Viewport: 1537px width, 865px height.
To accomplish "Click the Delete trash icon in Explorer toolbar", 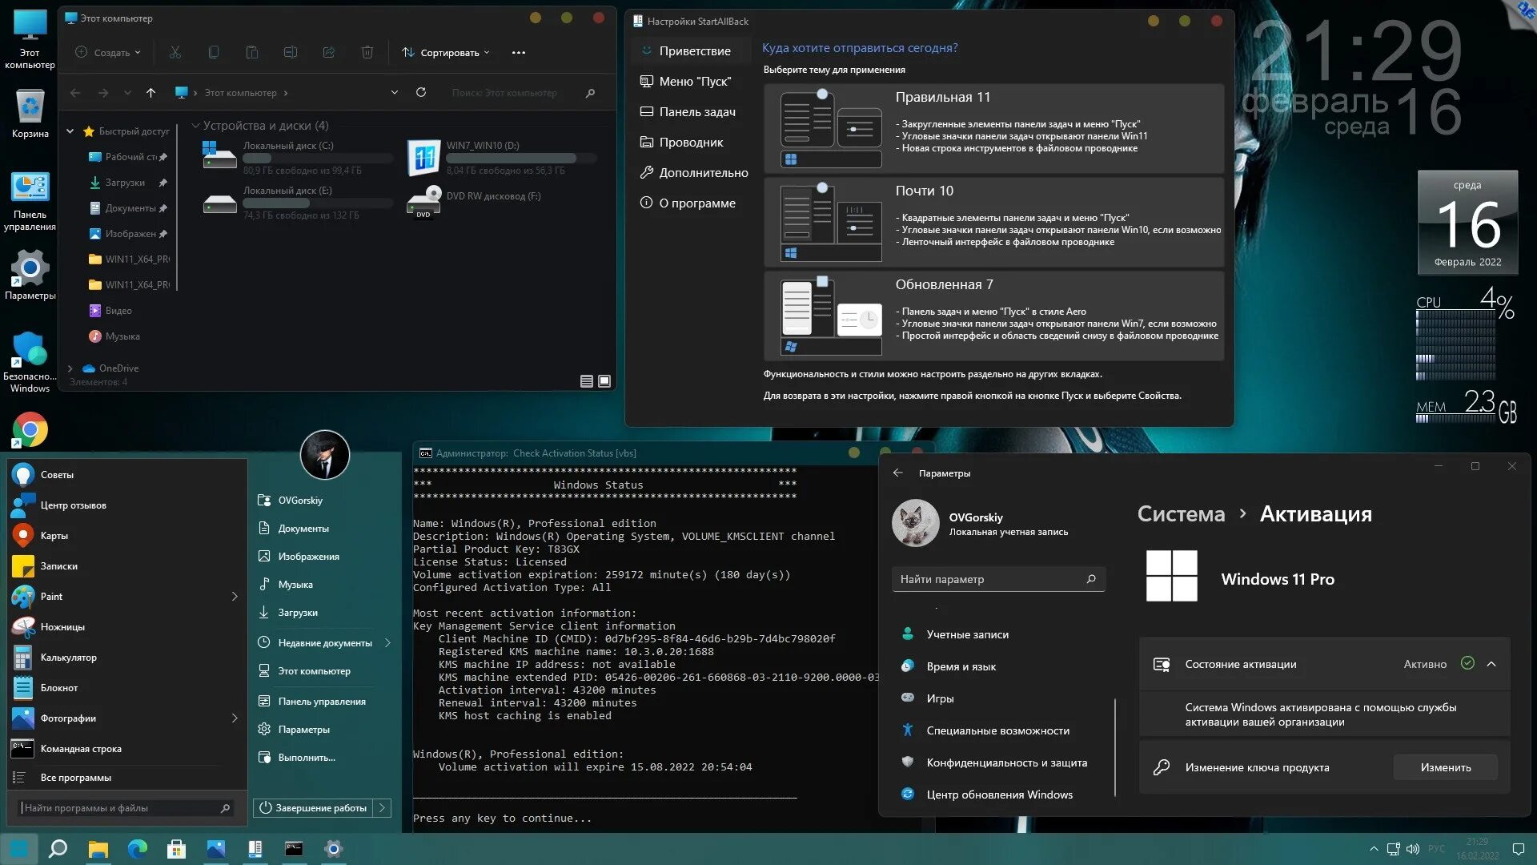I will [367, 53].
